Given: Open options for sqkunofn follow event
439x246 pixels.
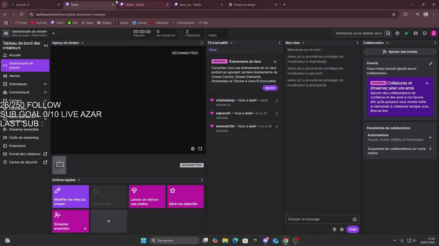Looking at the screenshot, I should (277, 113).
